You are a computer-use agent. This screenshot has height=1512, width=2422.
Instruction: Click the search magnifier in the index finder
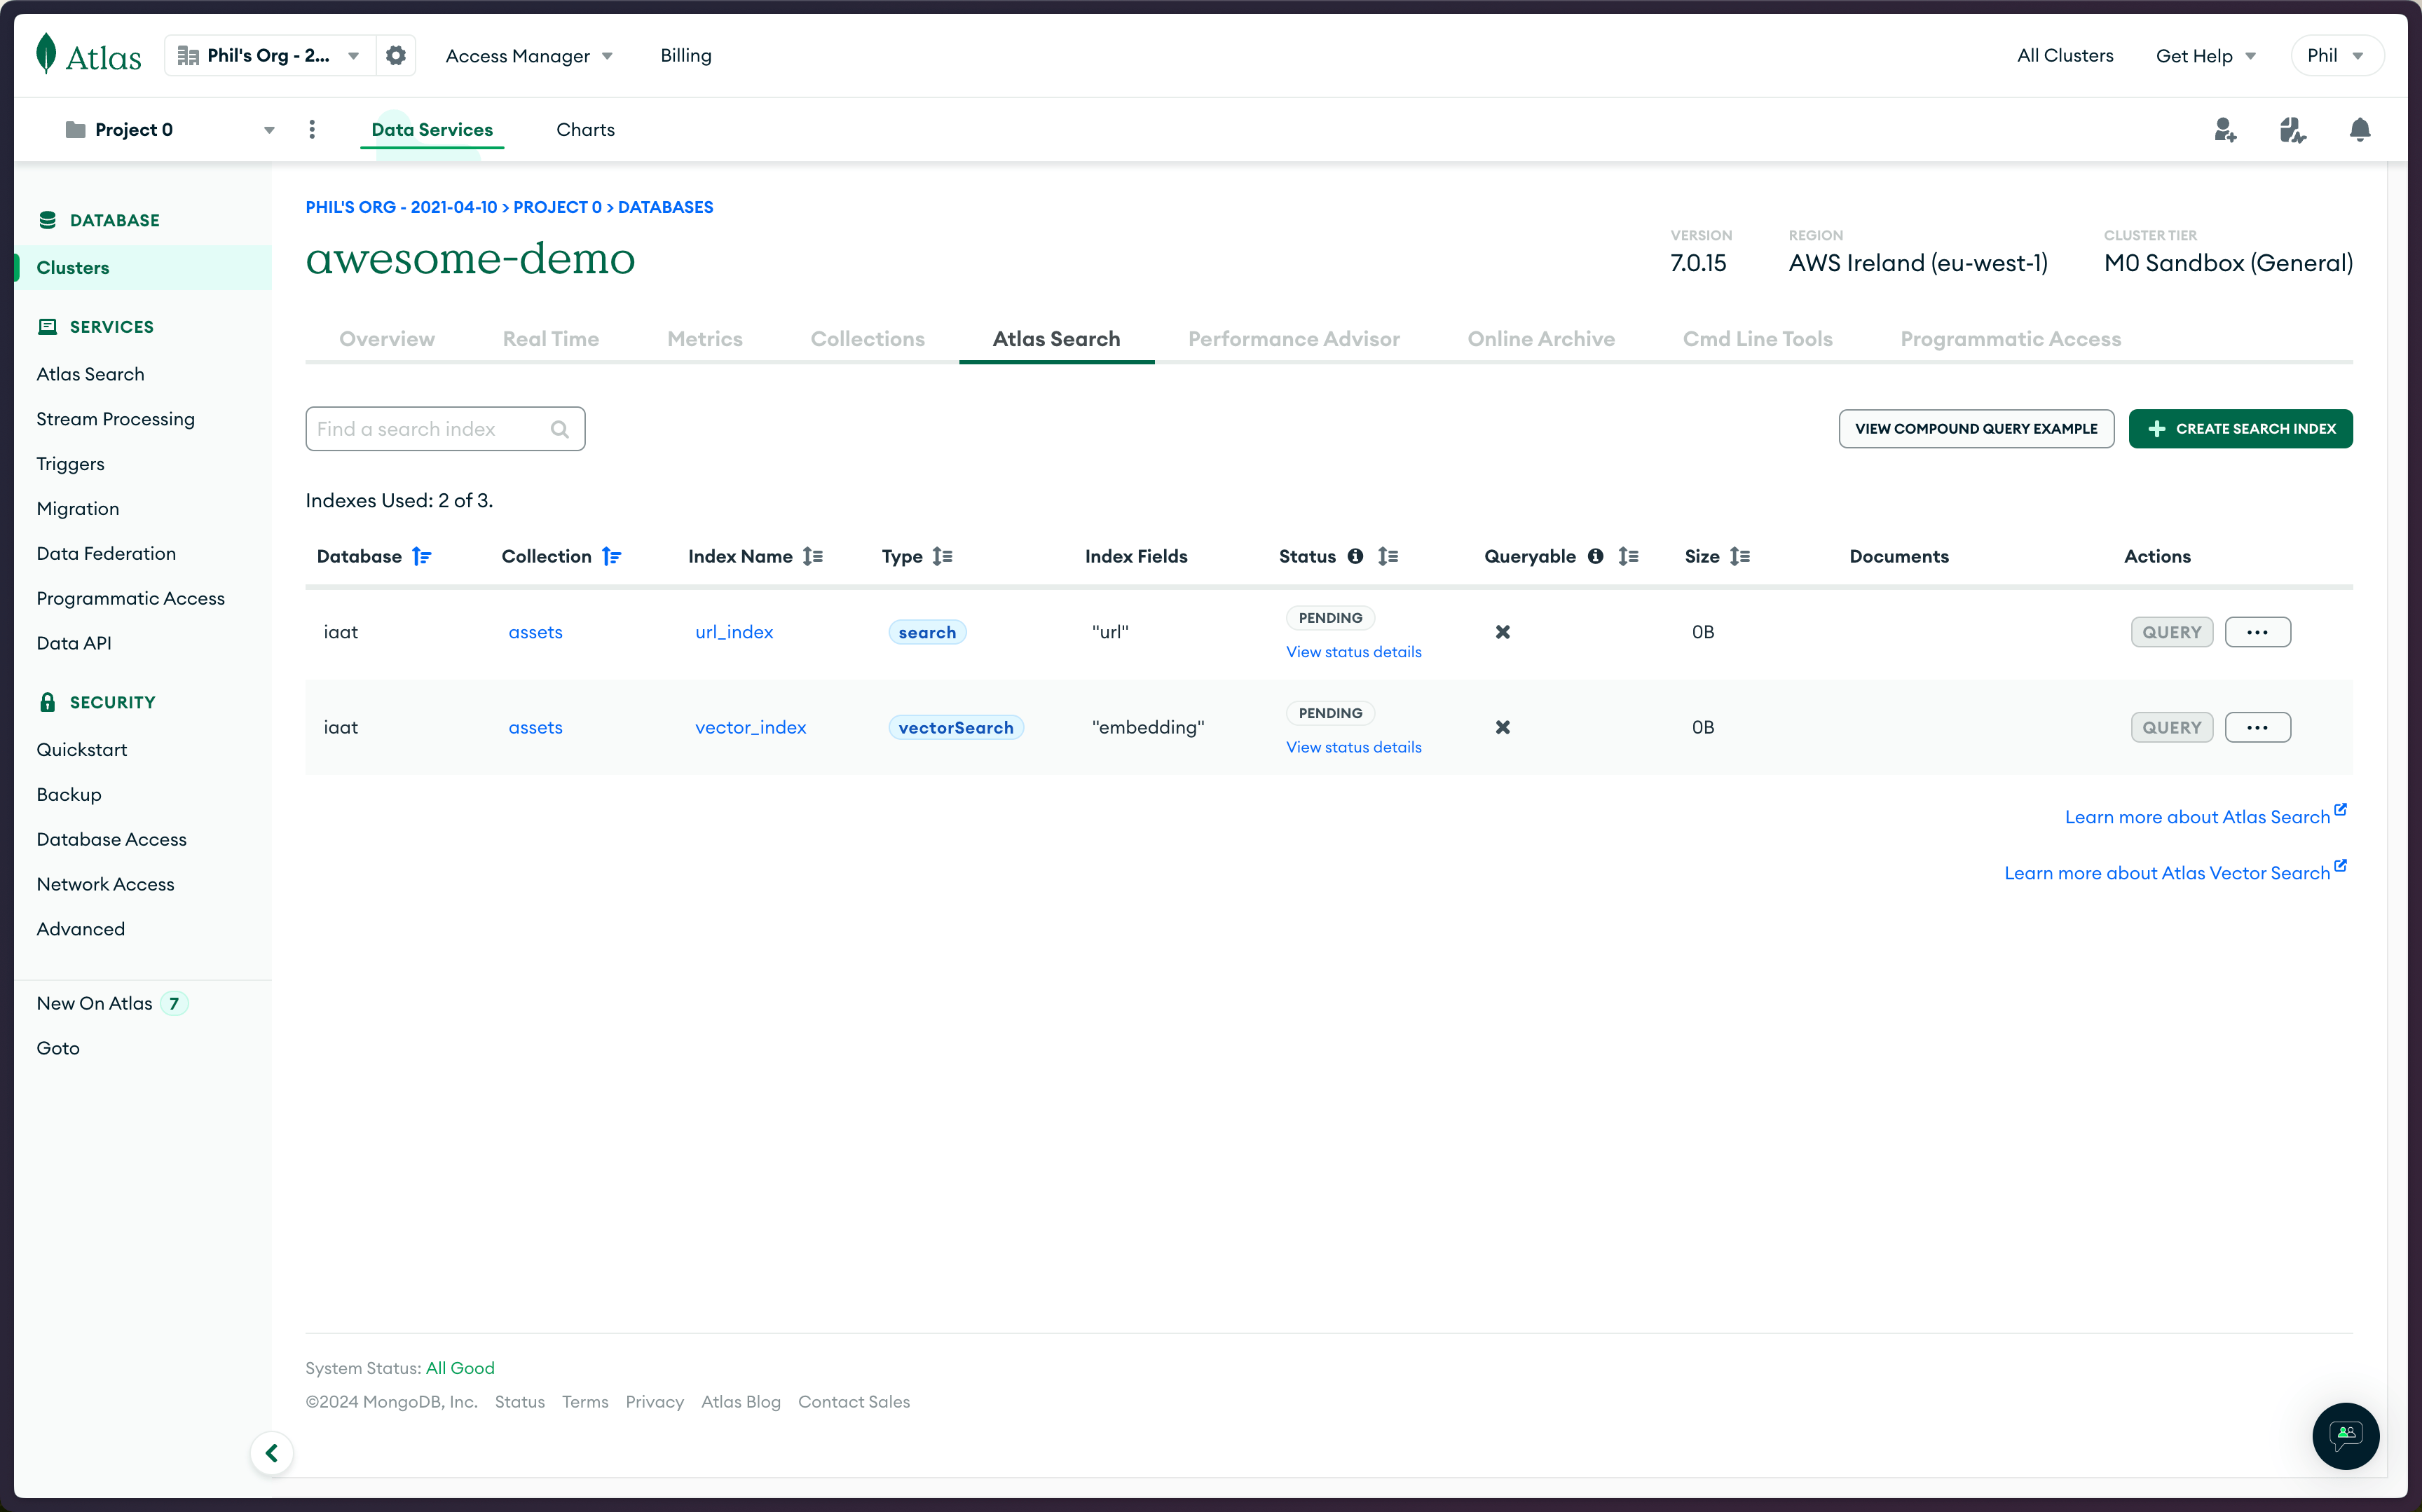pos(560,428)
